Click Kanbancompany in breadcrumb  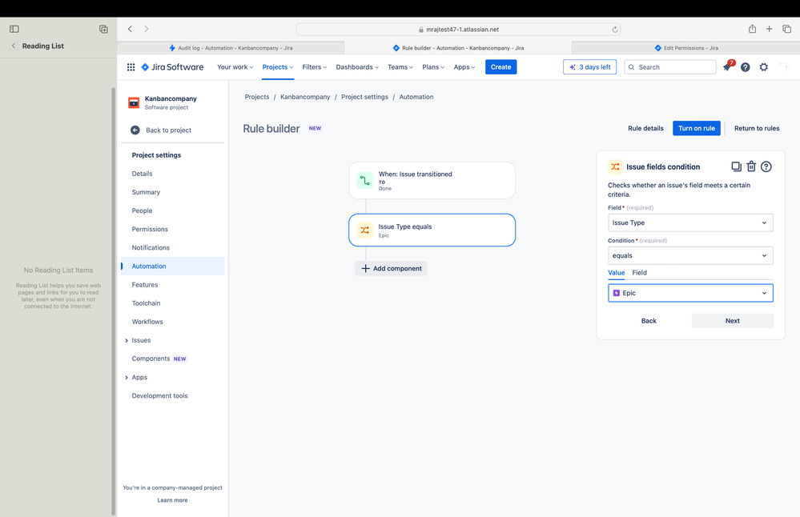305,97
